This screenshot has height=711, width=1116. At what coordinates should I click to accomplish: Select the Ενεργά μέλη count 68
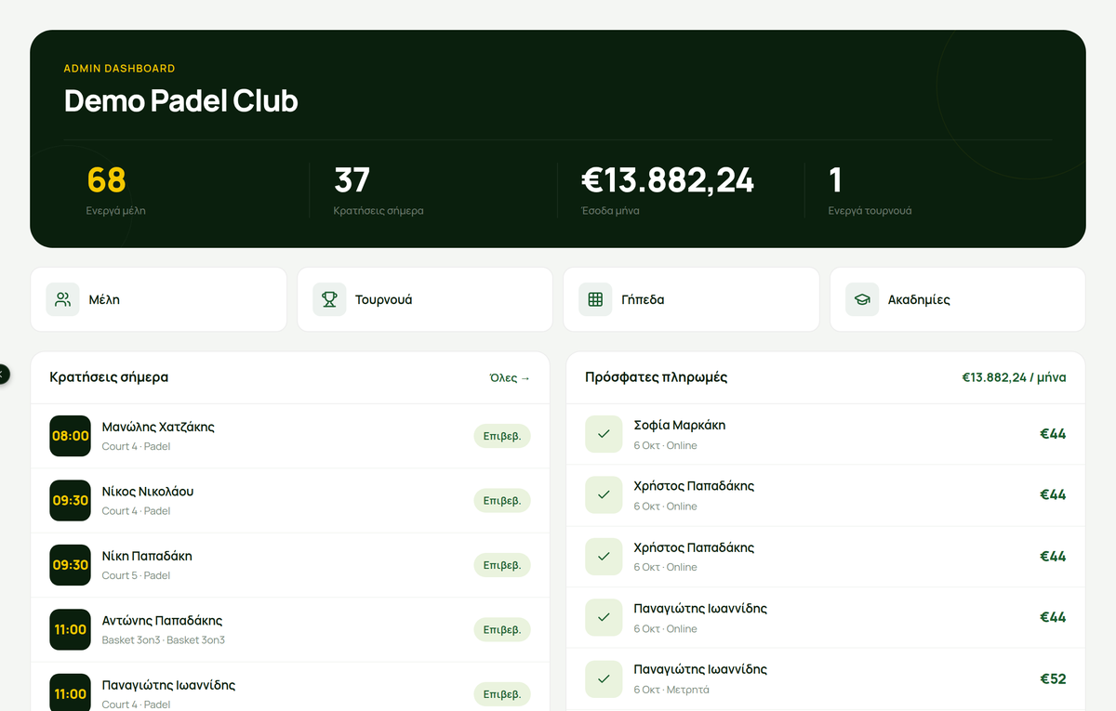point(106,179)
